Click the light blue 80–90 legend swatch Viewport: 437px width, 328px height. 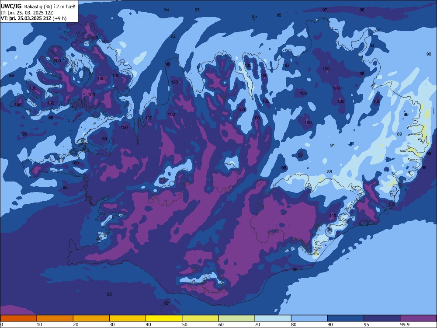tap(309, 318)
